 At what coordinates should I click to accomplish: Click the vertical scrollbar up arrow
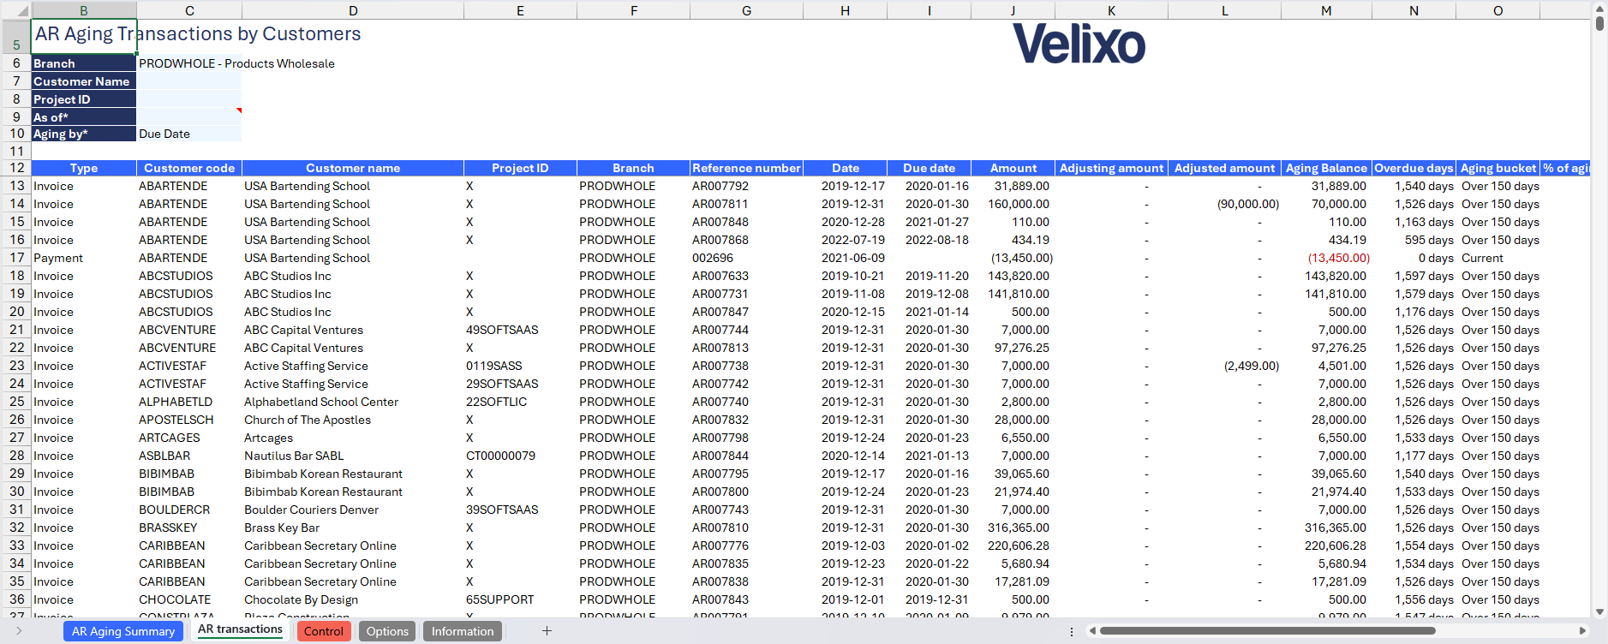[1599, 9]
